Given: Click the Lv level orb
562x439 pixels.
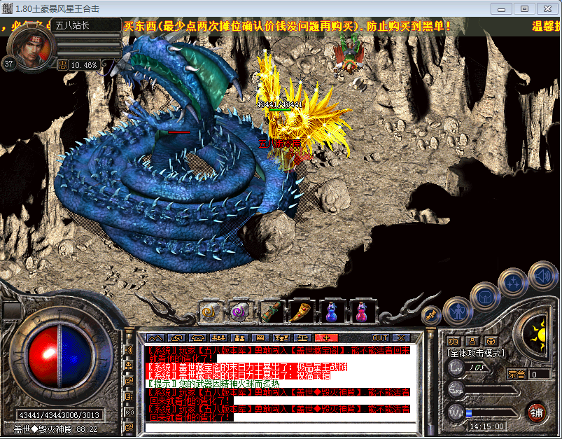Looking at the screenshot, I should pos(456,368).
